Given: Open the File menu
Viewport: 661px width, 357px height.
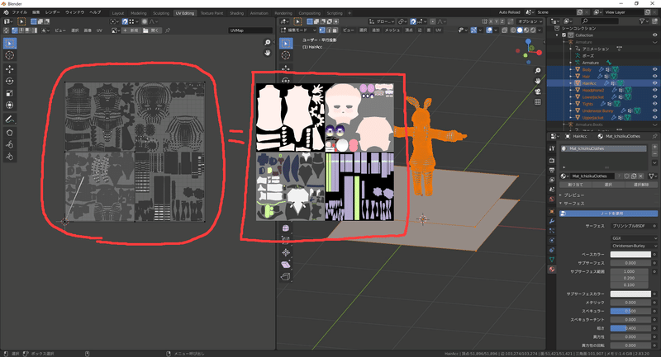Looking at the screenshot, I should (x=19, y=12).
